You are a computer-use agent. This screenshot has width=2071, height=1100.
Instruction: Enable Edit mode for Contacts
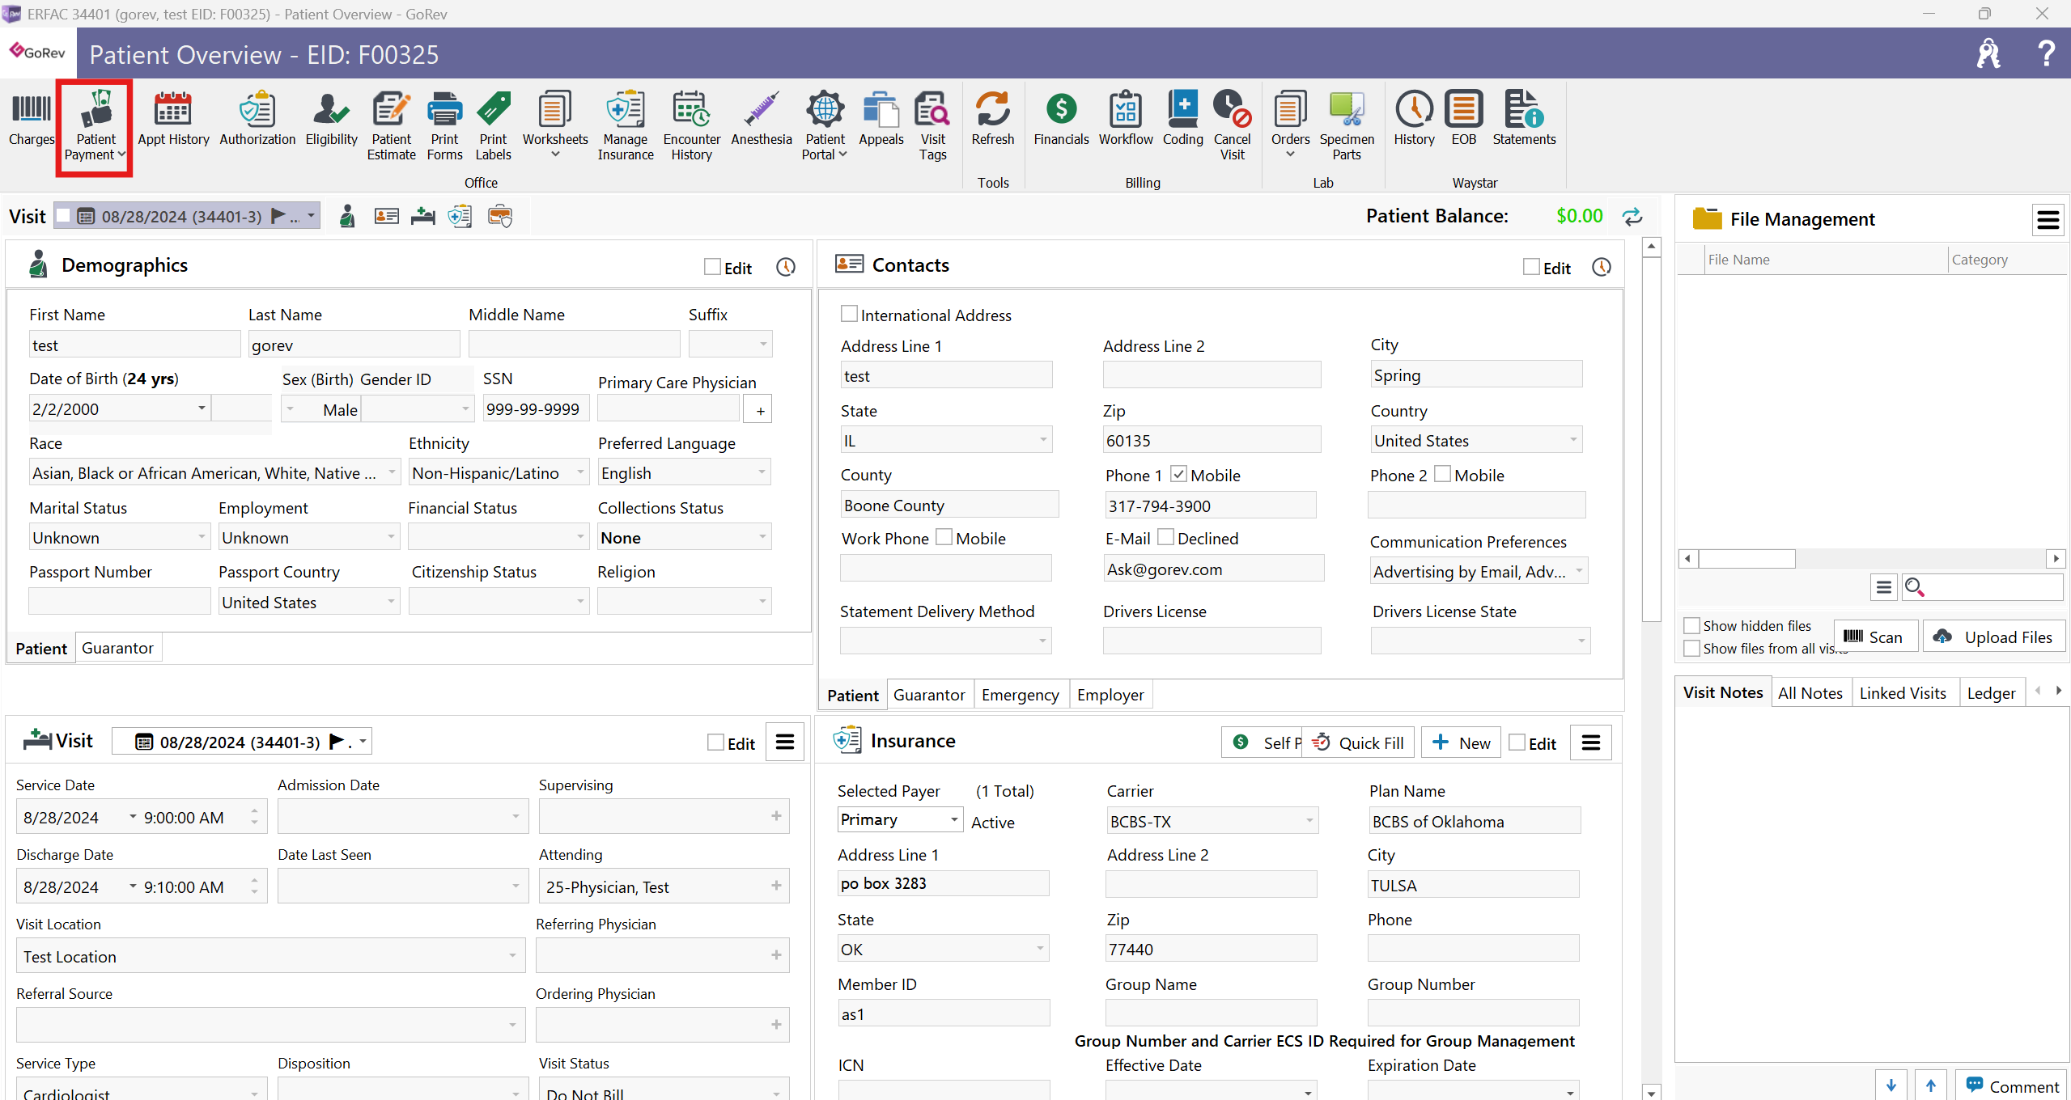[x=1531, y=267]
